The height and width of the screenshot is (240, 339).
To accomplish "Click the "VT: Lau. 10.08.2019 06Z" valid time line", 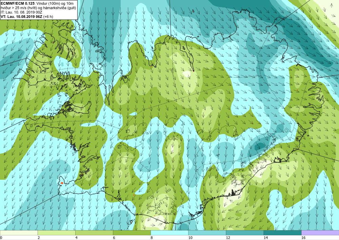I will tap(22, 16).
